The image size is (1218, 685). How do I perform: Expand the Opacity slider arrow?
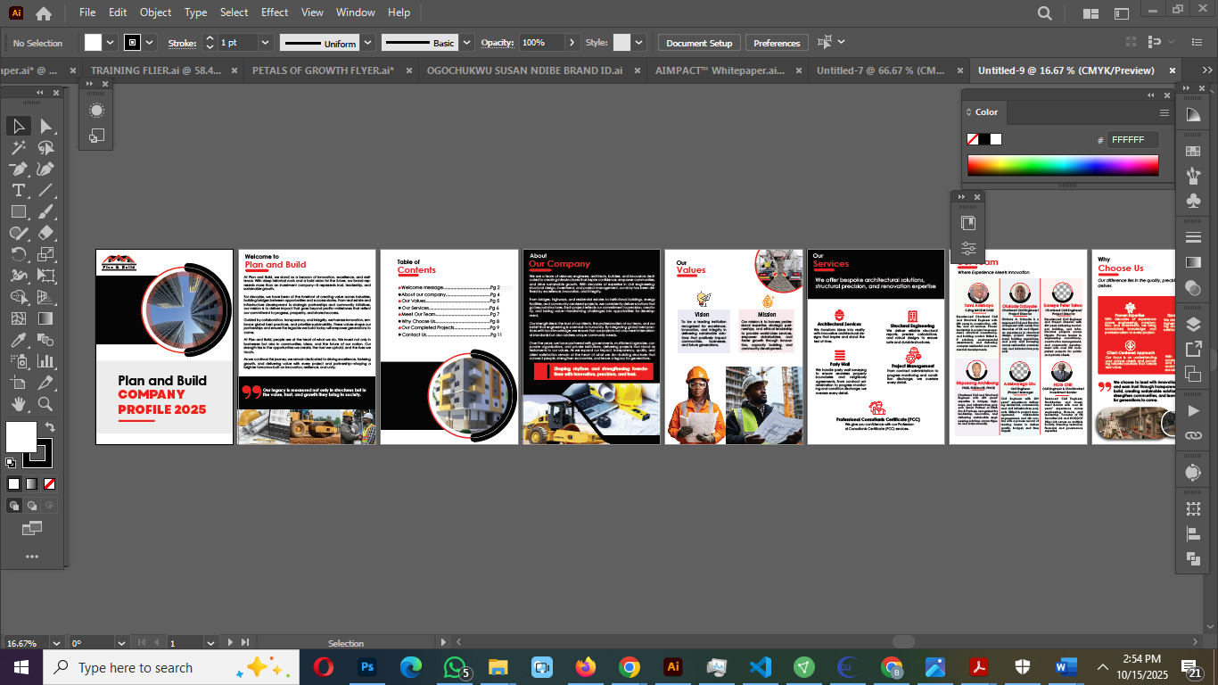[x=572, y=42]
